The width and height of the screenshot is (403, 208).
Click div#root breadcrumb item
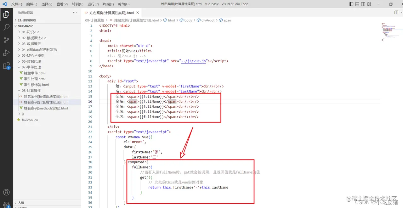(206, 20)
